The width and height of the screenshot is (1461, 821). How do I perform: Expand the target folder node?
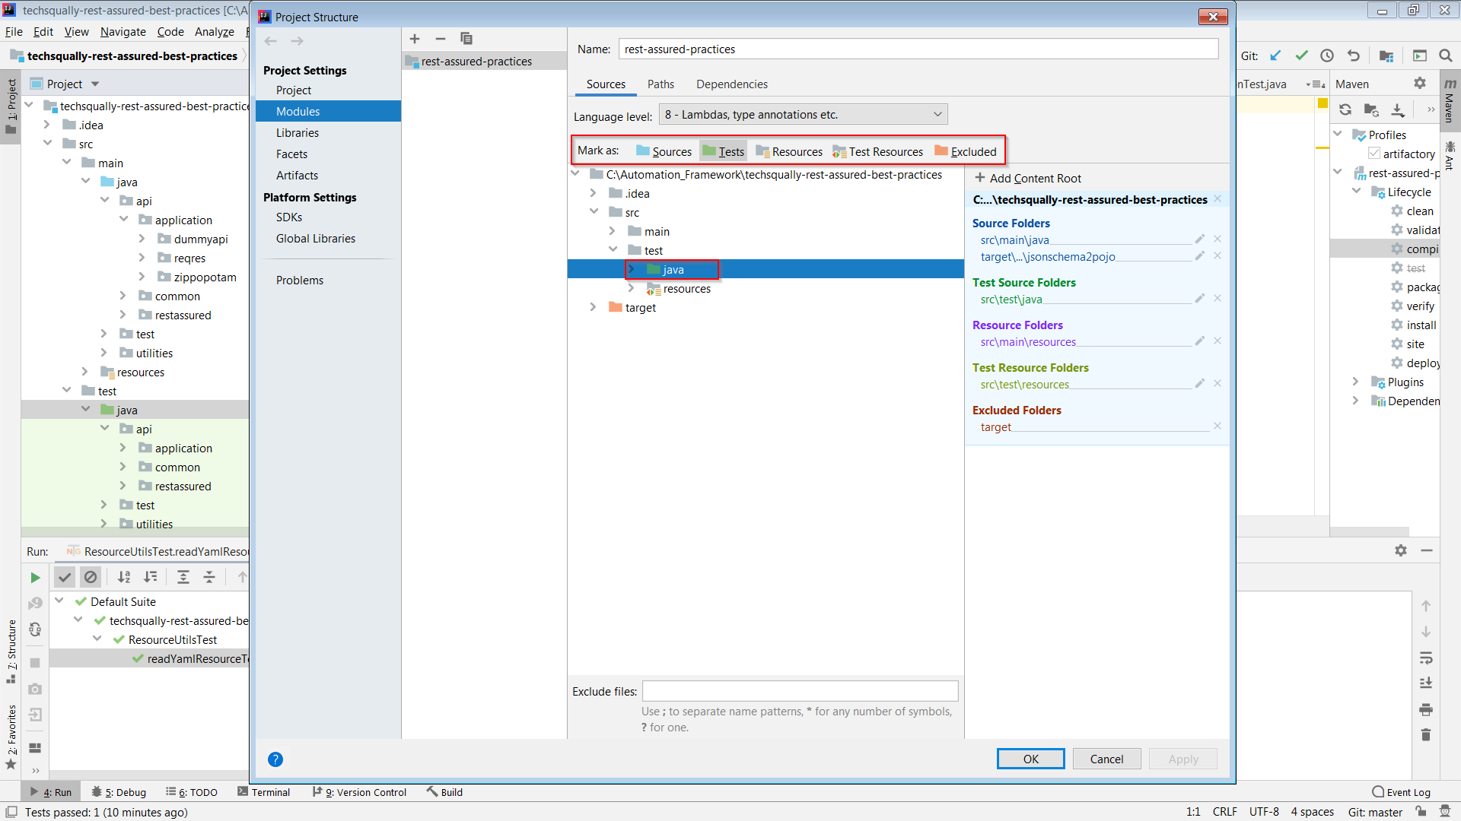tap(594, 307)
